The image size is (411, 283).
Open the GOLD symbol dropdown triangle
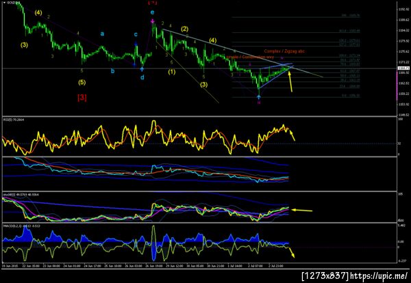pyautogui.click(x=5, y=2)
